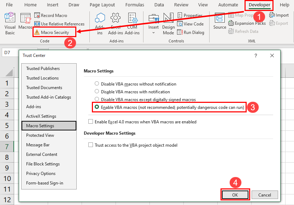Open the Macros list
Image resolution: width=294 pixels, height=205 pixels.
25,21
